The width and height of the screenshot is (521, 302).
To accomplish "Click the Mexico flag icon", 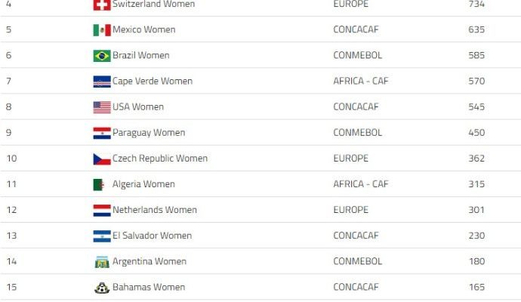I will click(102, 30).
